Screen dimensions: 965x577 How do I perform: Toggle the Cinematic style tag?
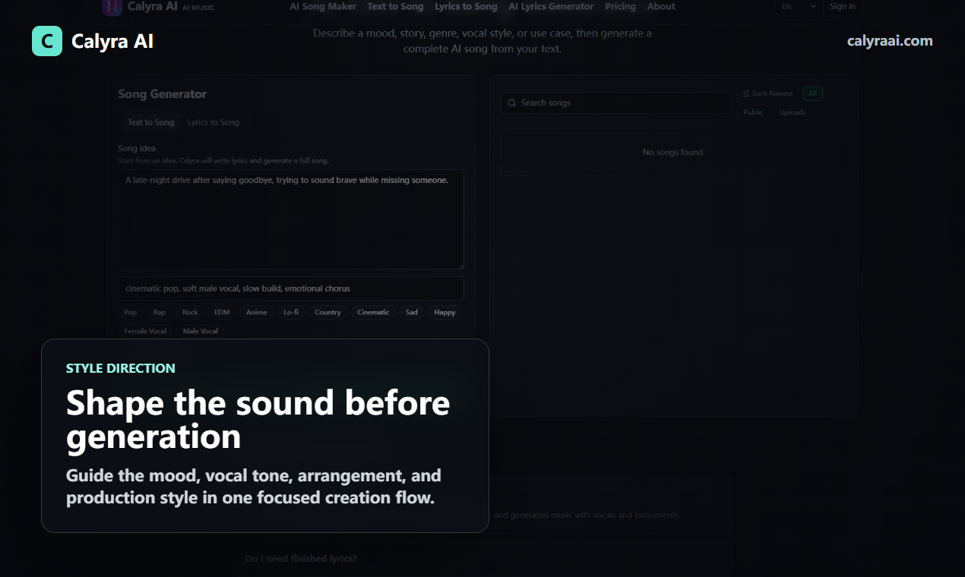[373, 312]
